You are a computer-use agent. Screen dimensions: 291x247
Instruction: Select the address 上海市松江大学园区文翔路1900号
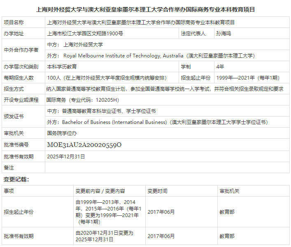[x=85, y=34]
